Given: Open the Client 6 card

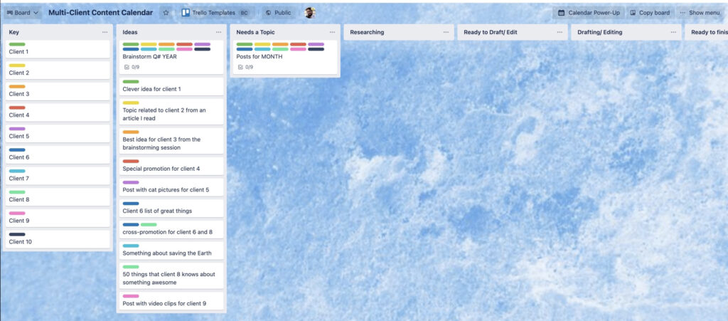Looking at the screenshot, I should [58, 154].
